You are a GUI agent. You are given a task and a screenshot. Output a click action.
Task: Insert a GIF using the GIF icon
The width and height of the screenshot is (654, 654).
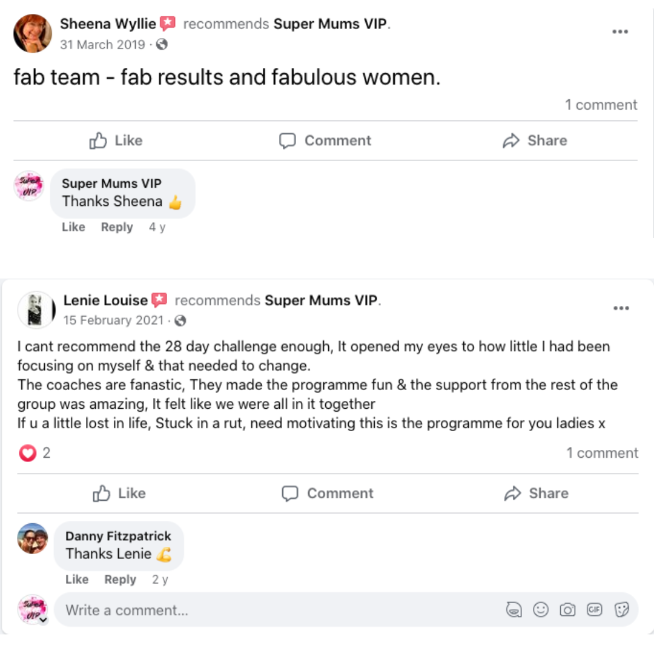pyautogui.click(x=595, y=610)
